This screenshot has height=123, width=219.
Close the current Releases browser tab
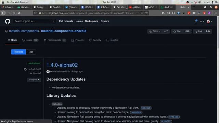(x=189, y=7)
